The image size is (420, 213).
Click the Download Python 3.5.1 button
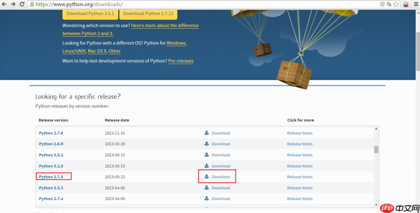(90, 14)
